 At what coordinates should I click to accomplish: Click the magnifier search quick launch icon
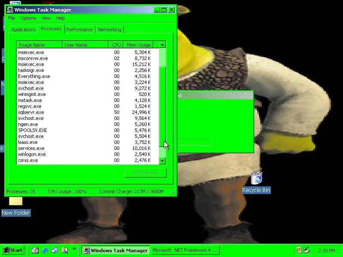tap(65, 250)
